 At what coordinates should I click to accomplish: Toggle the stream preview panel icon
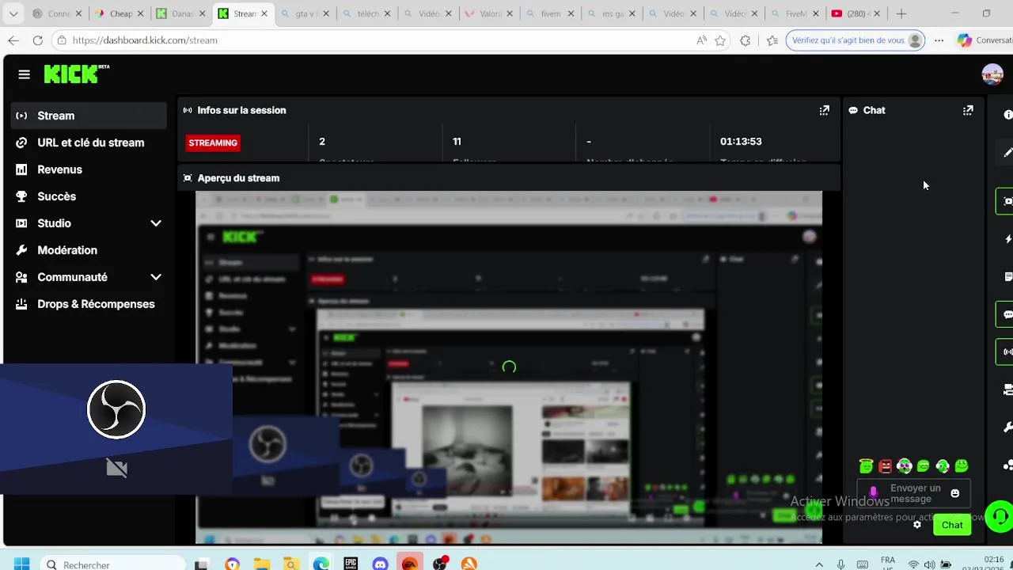1007,201
